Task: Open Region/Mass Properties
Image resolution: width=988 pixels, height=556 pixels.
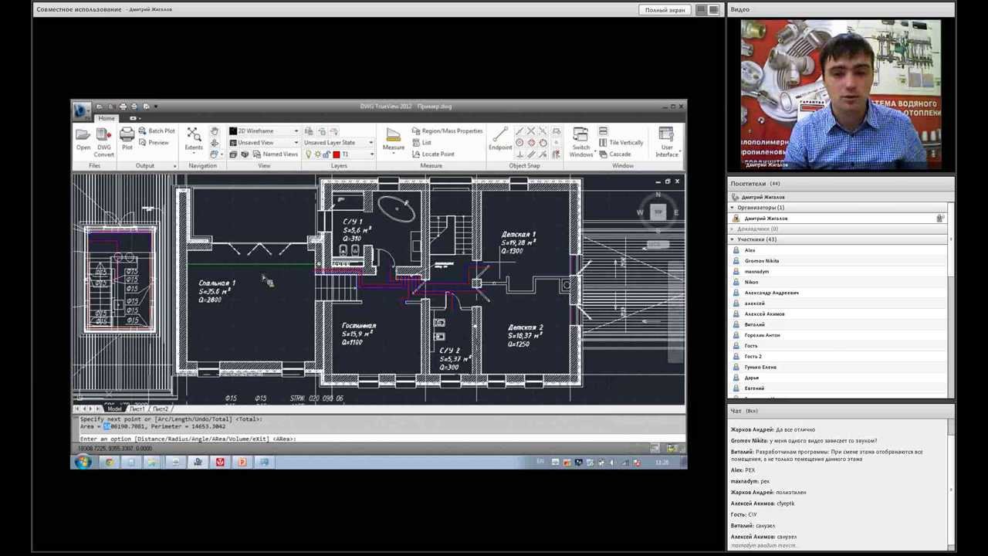Action: coord(447,131)
